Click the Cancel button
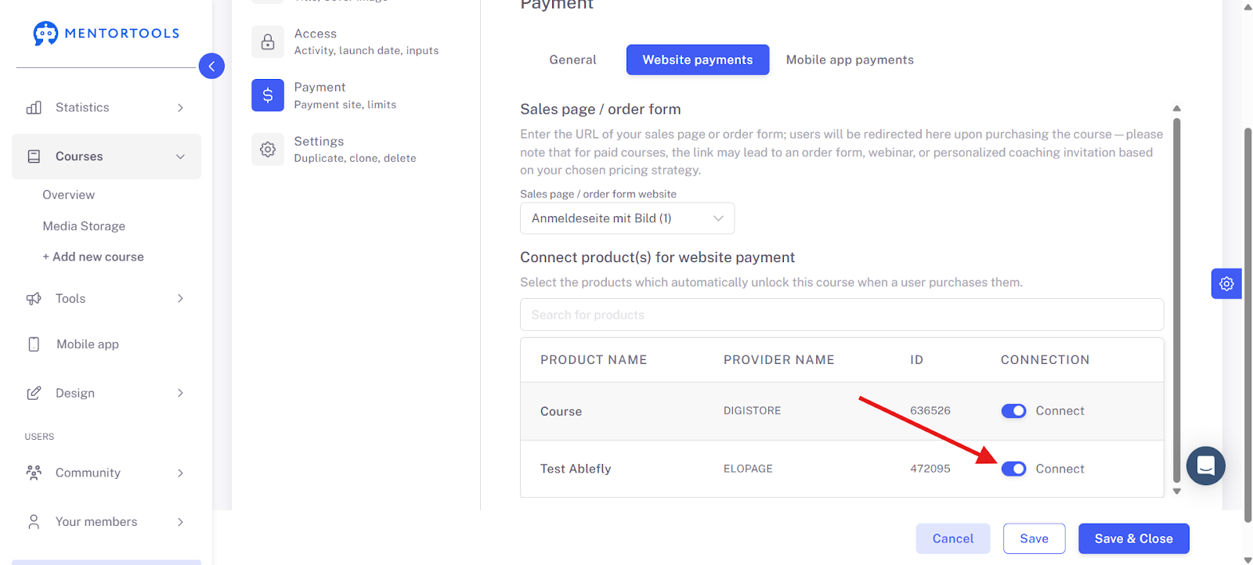 coord(953,538)
